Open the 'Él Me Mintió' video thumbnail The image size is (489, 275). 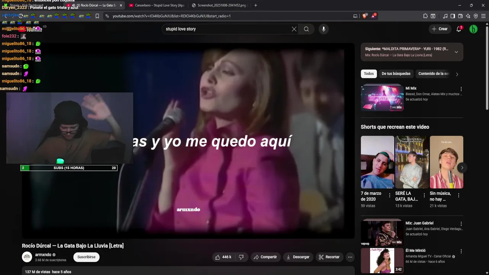pos(382,260)
